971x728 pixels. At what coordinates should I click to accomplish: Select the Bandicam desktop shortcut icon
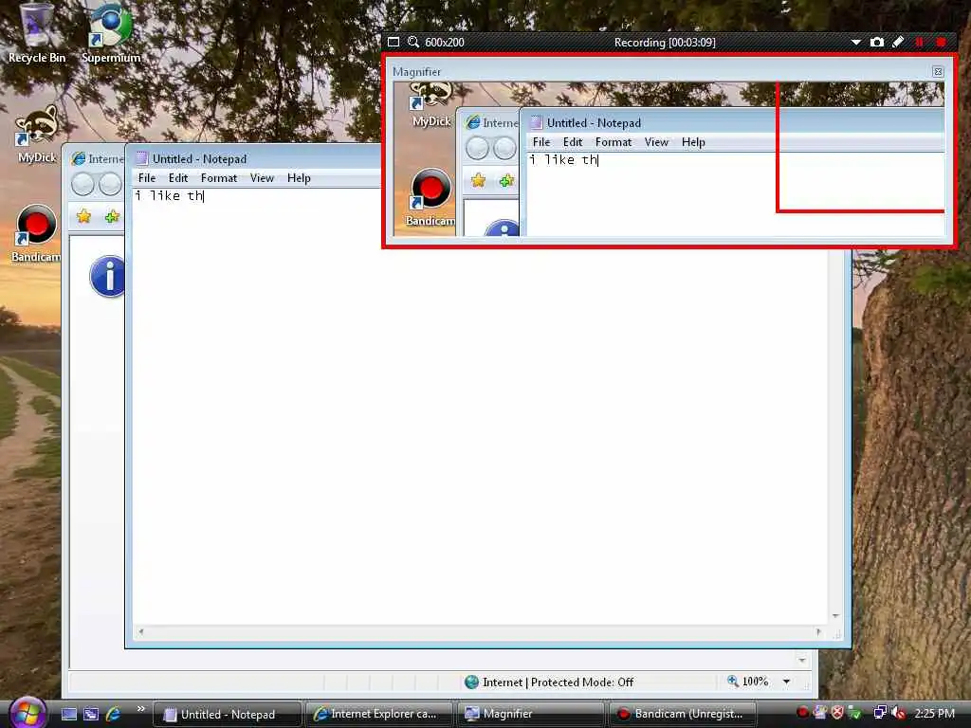tap(37, 234)
